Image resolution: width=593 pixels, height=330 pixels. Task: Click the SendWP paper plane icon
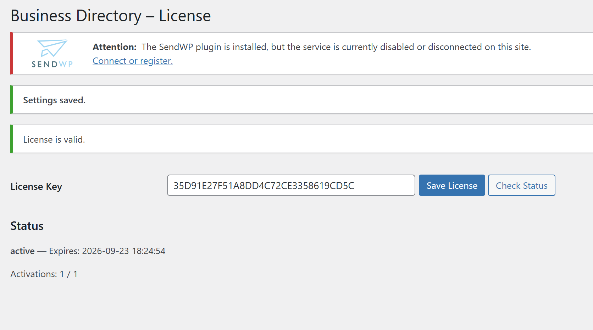[52, 48]
